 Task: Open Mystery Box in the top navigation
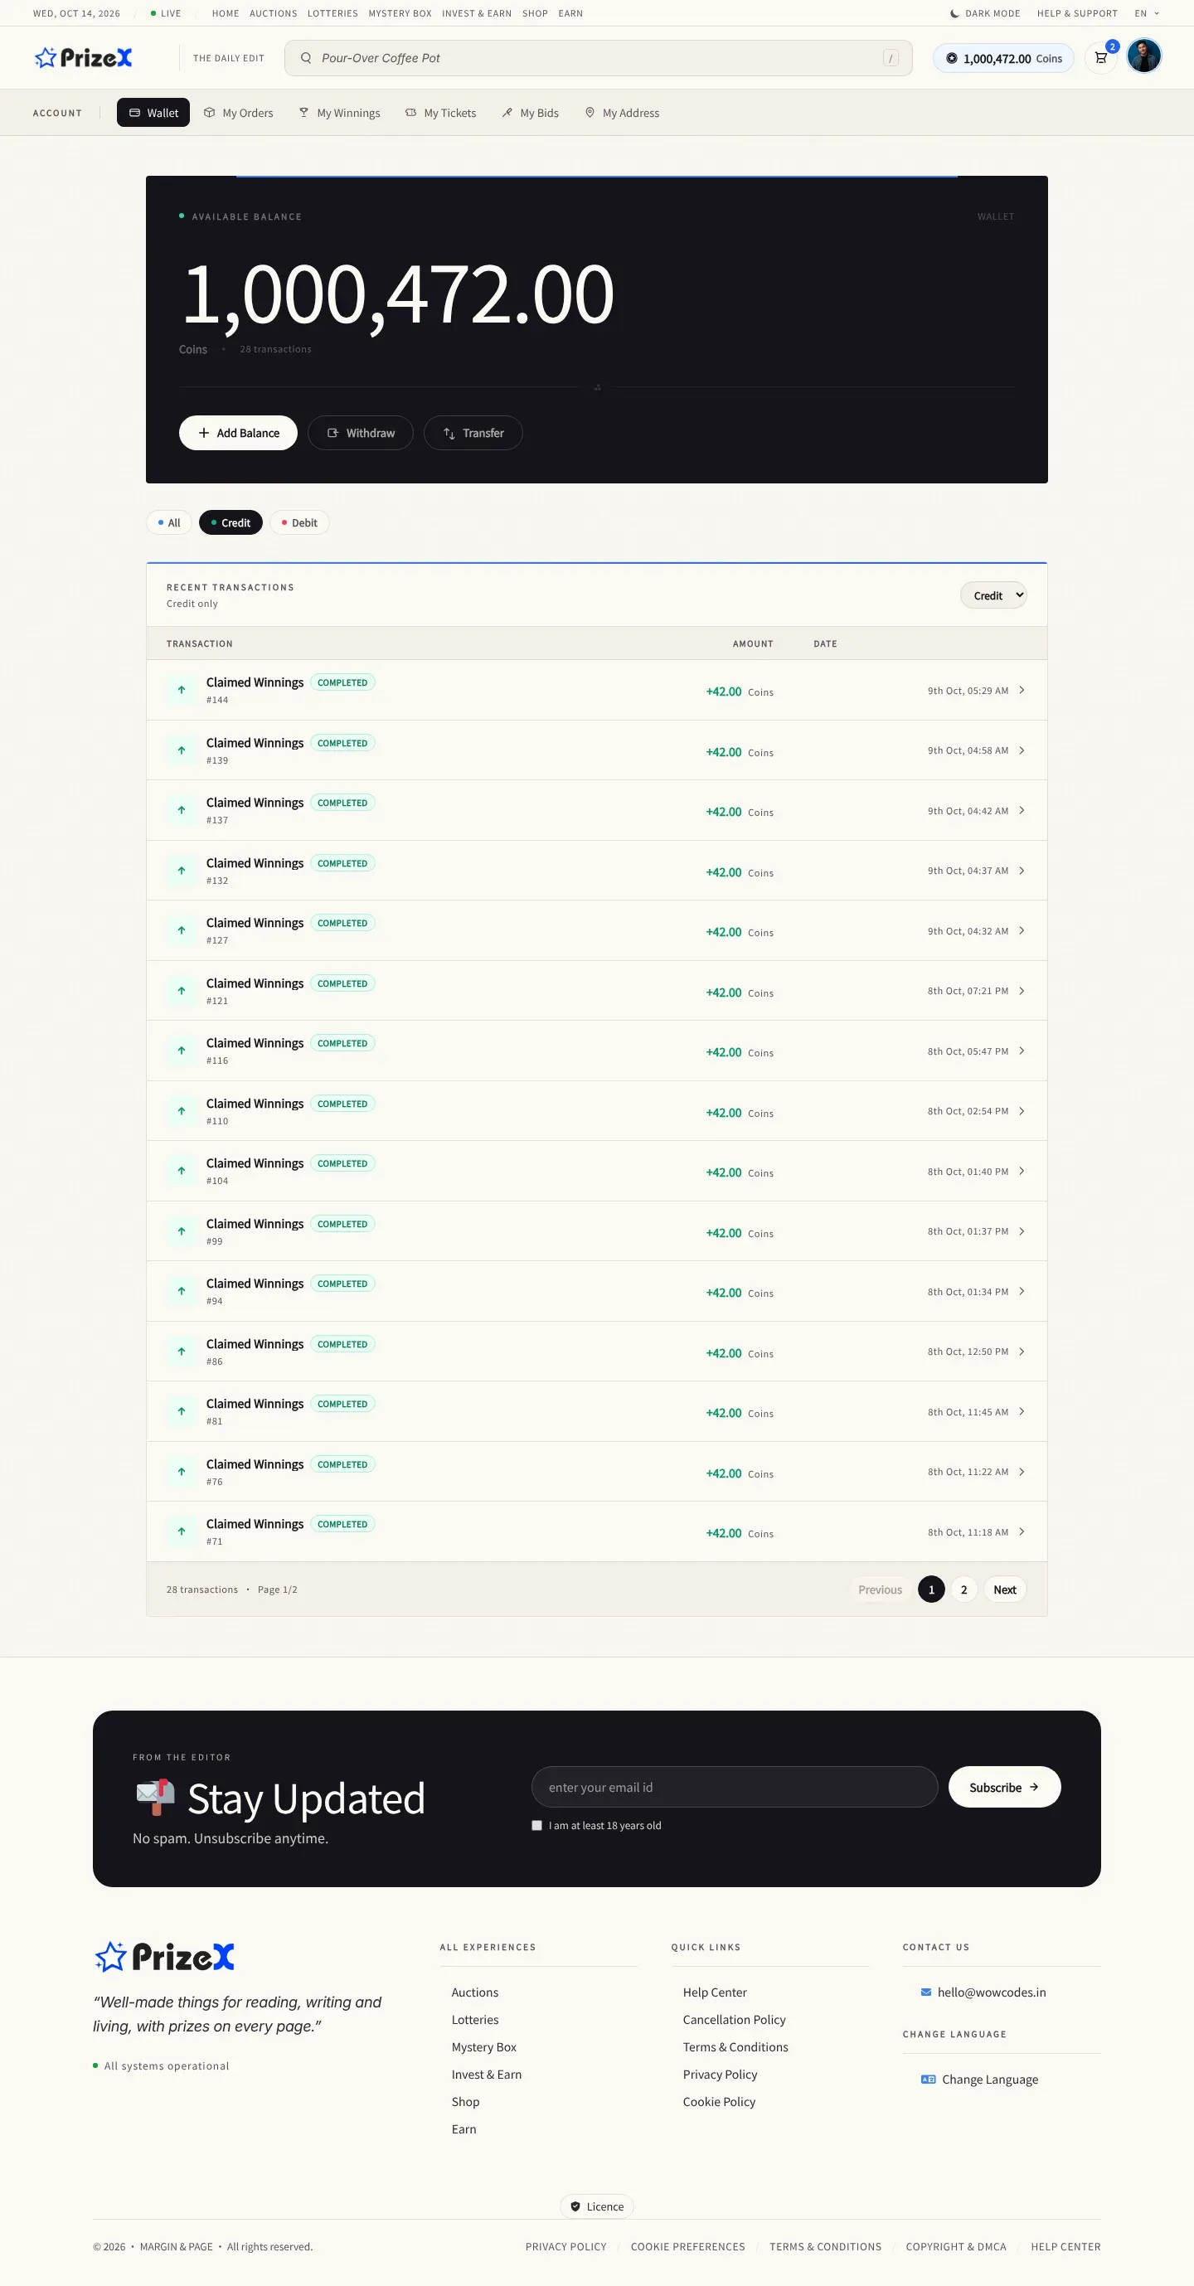point(400,13)
